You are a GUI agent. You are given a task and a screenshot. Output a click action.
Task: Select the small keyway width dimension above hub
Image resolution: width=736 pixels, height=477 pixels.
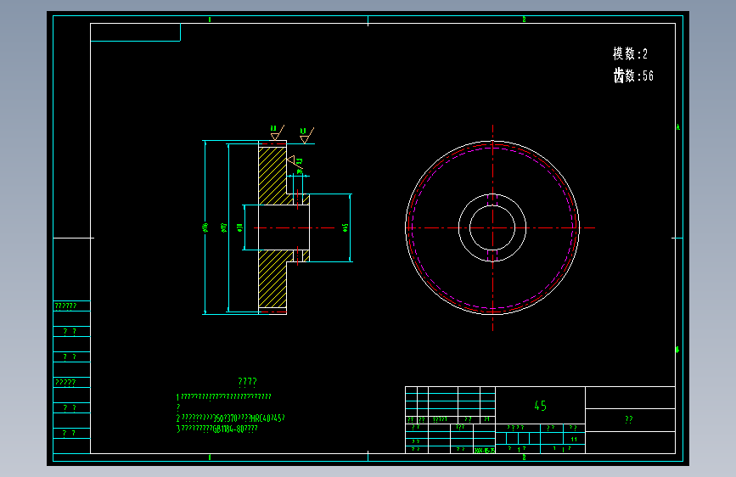coord(299,172)
